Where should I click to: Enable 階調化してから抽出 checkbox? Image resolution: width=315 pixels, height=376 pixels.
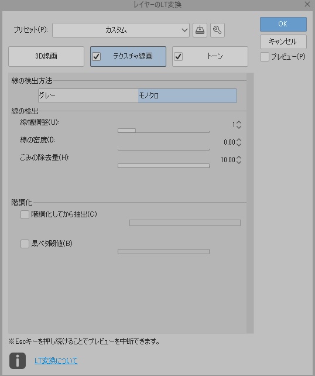(25, 214)
